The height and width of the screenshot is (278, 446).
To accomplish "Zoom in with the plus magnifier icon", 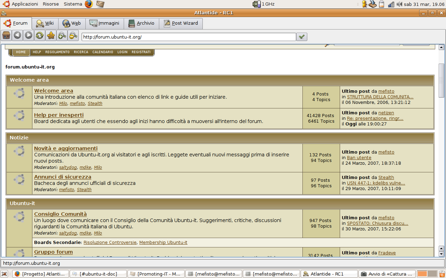I will (x=62, y=35).
